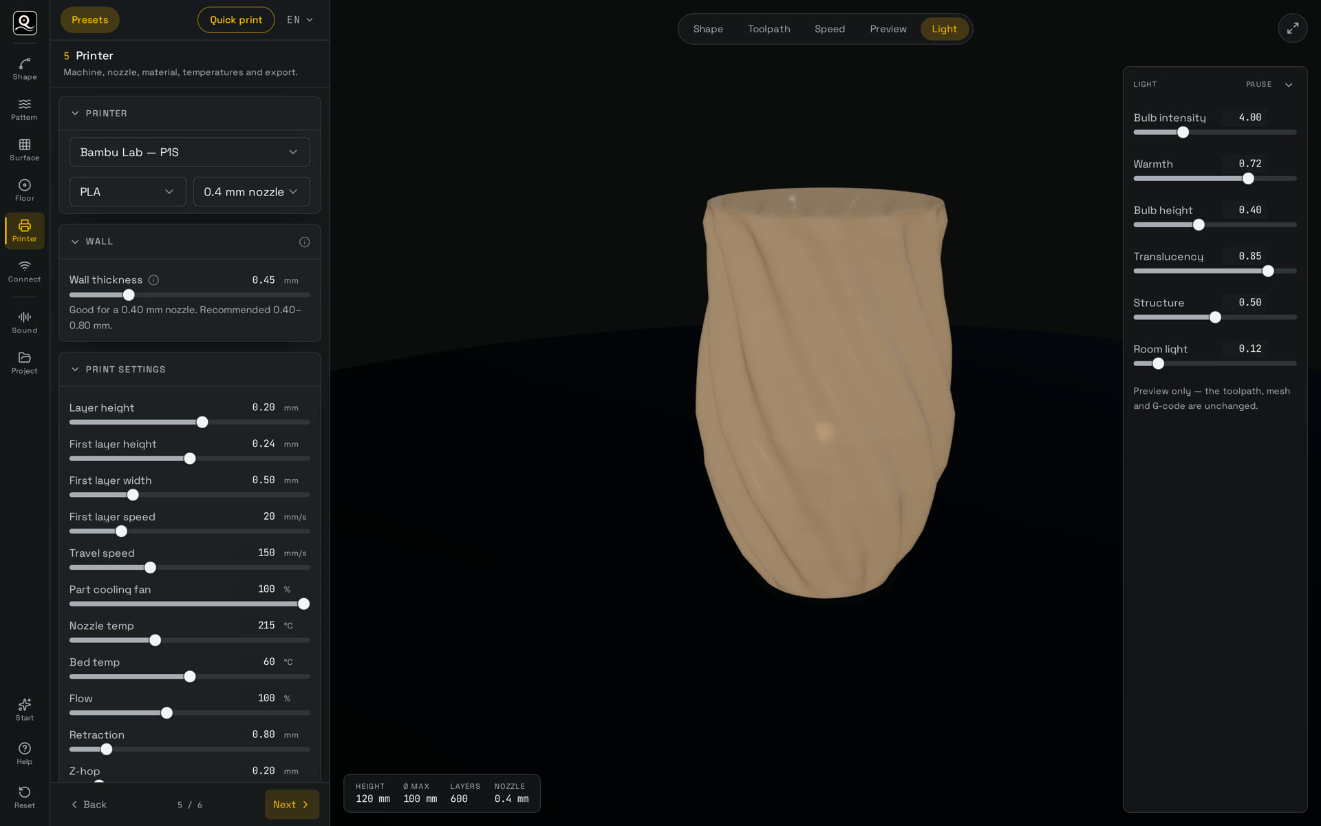Open the Bambu Lab — P1S printer dropdown
1321x826 pixels.
189,152
